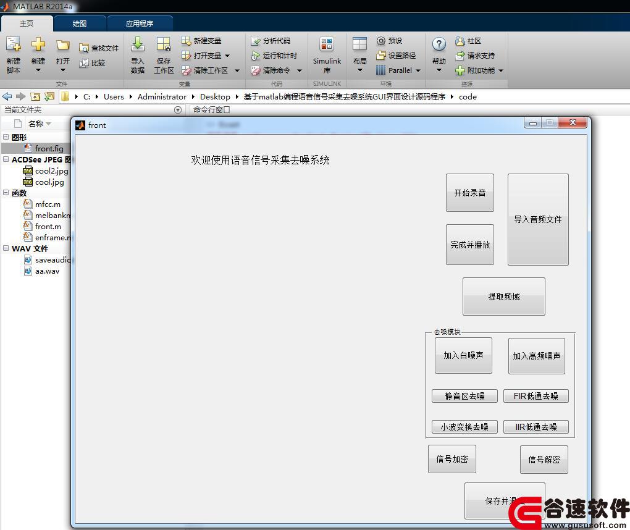Open the Parallel dropdown menu

[418, 70]
